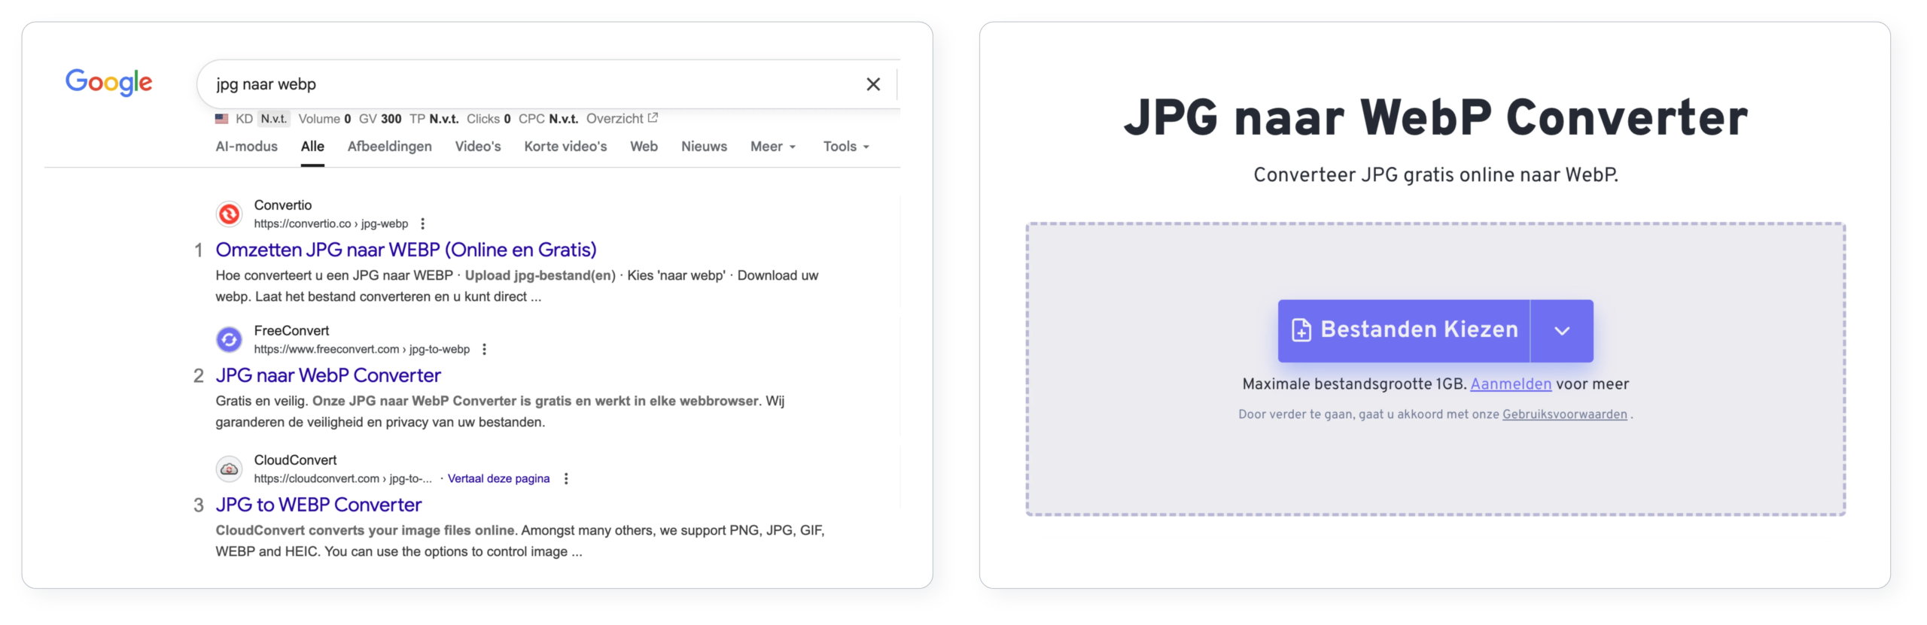This screenshot has height=625, width=1927.
Task: Clear the search box with the X icon
Action: [x=872, y=84]
